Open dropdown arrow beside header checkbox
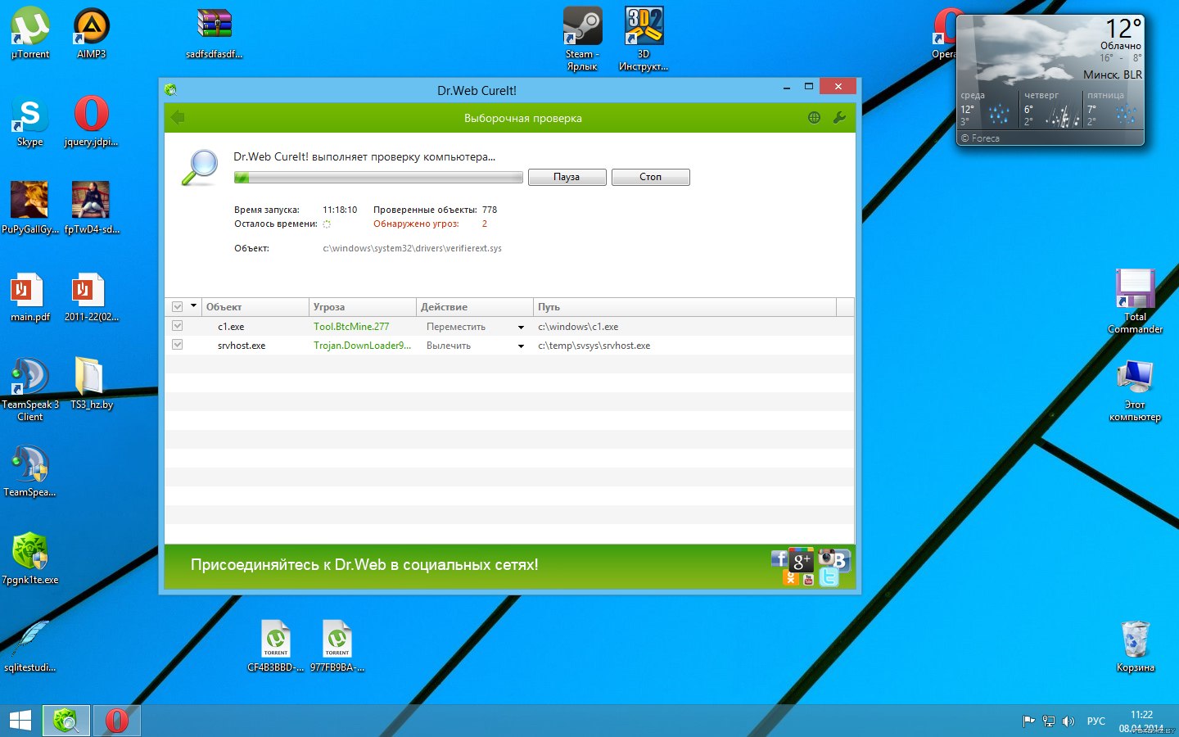1179x737 pixels. pos(193,306)
